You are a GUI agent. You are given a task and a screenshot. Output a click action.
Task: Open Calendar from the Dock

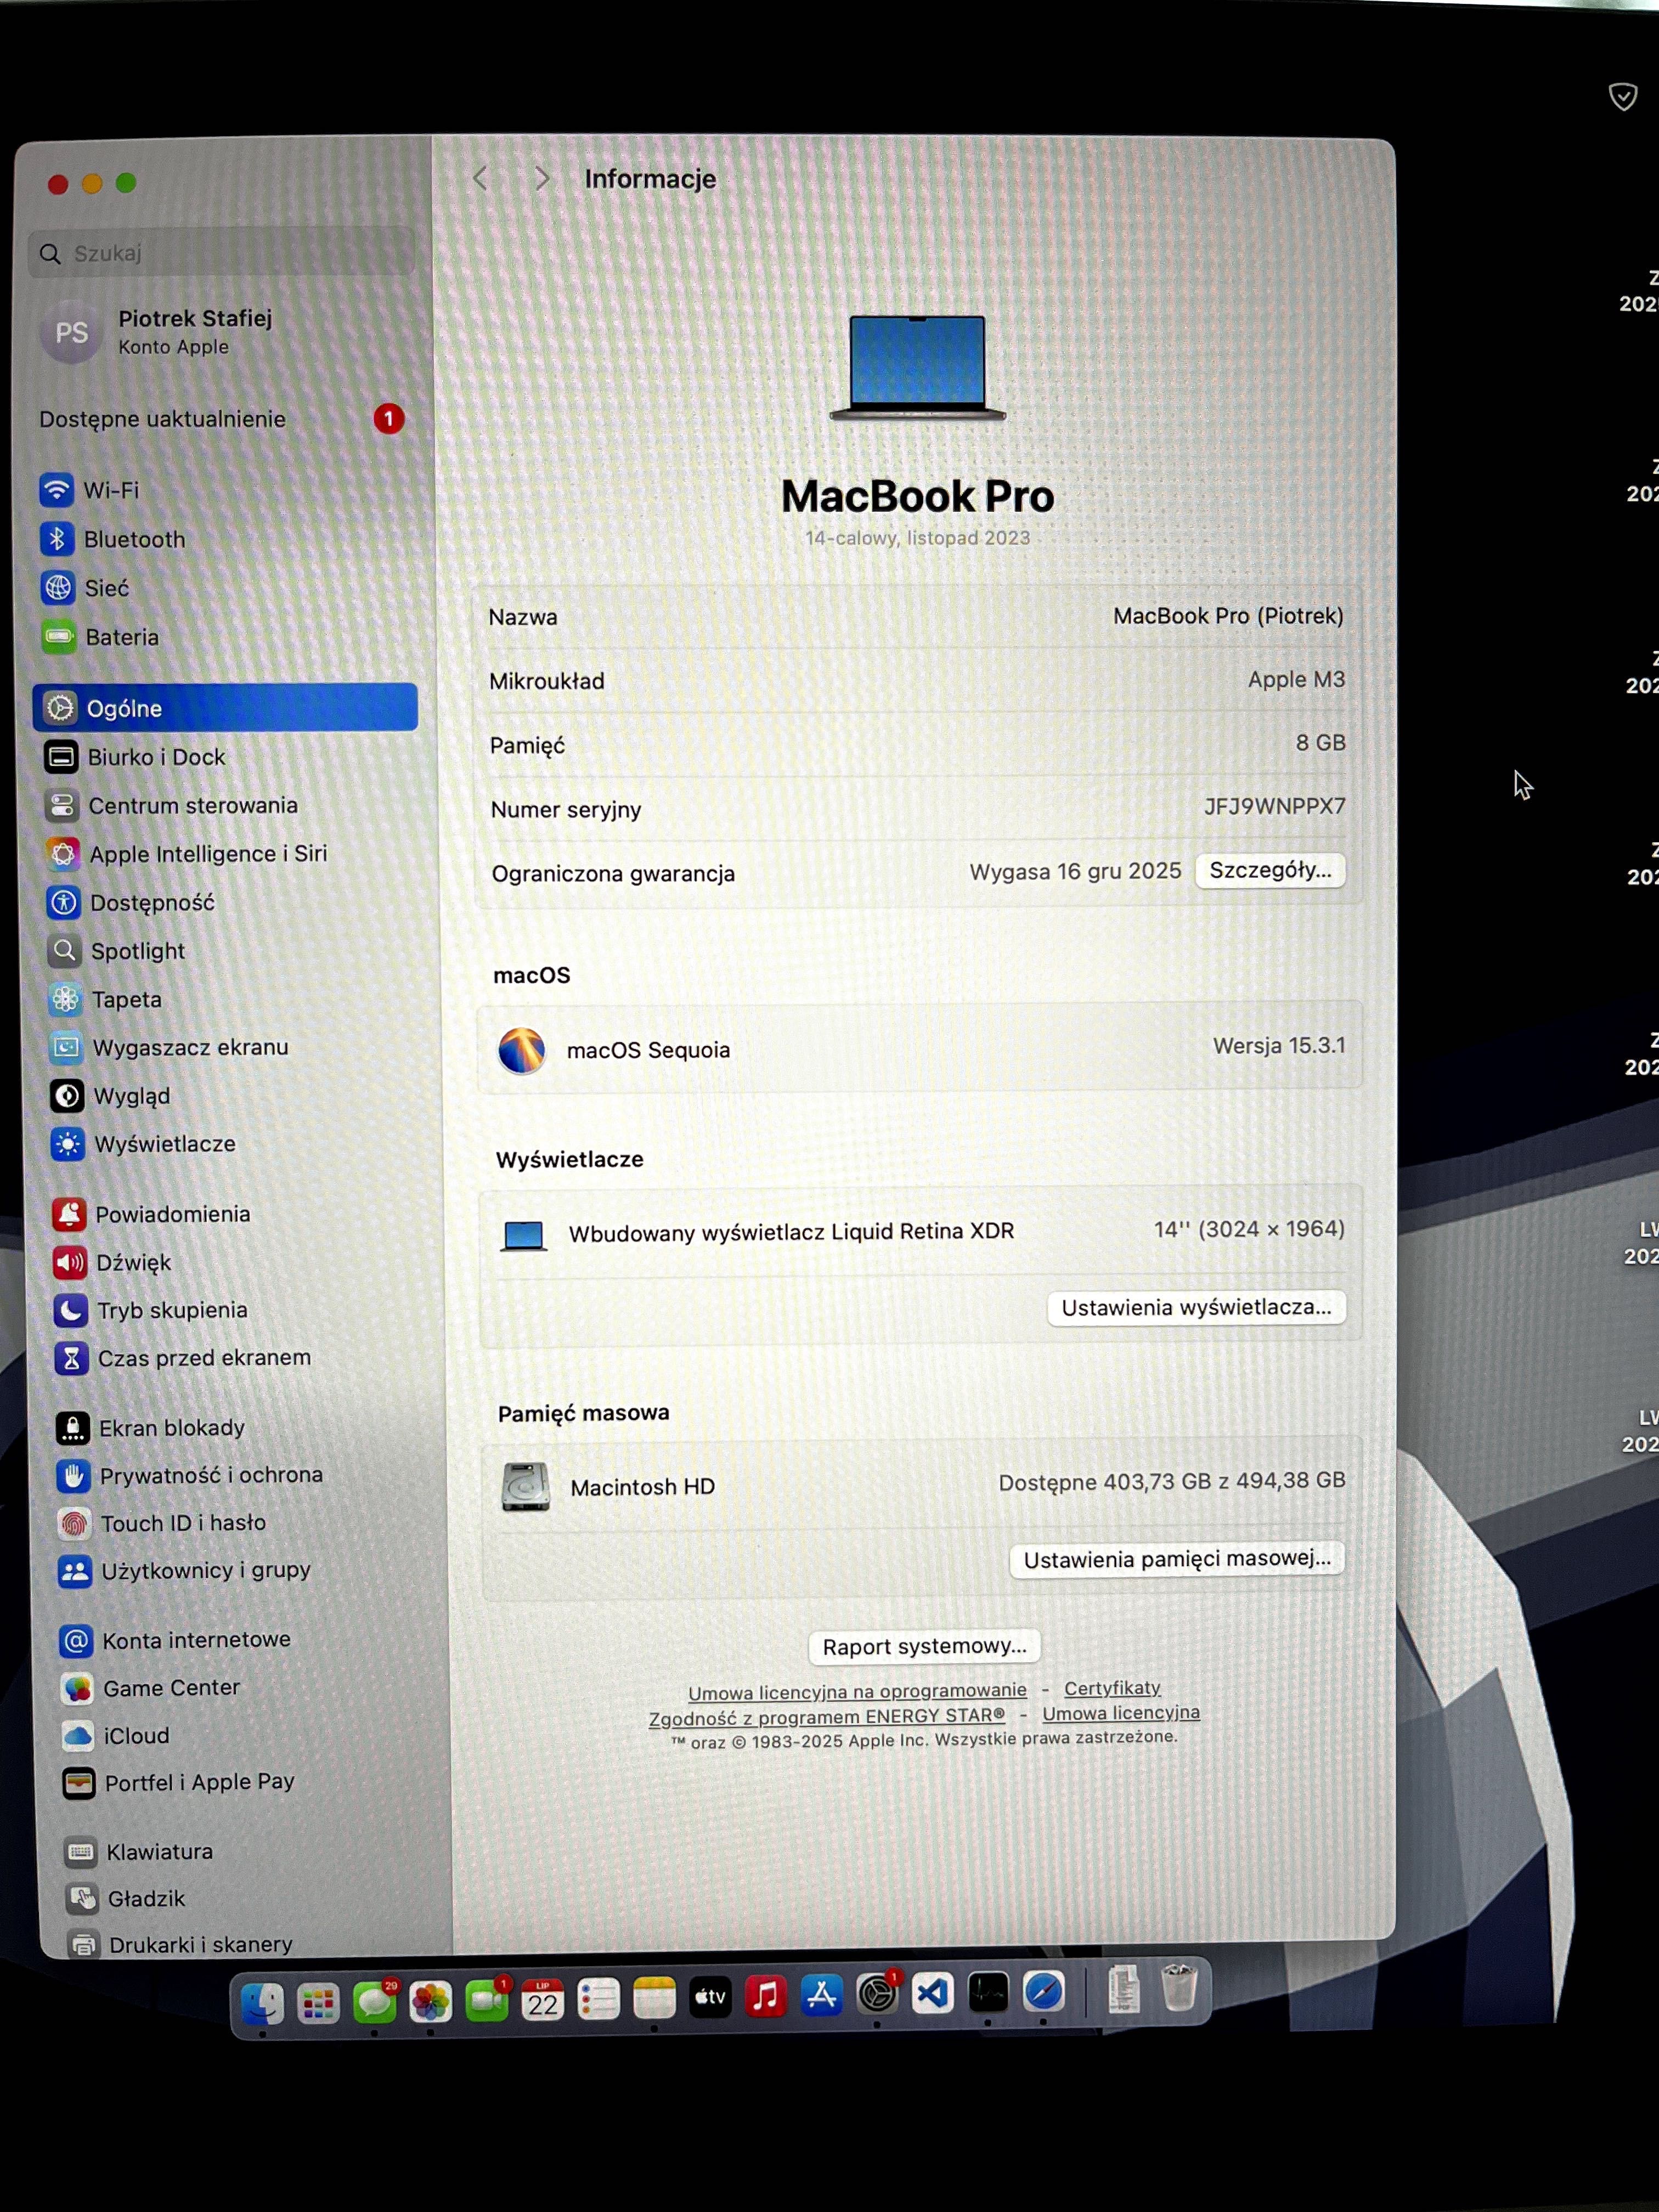(542, 1999)
